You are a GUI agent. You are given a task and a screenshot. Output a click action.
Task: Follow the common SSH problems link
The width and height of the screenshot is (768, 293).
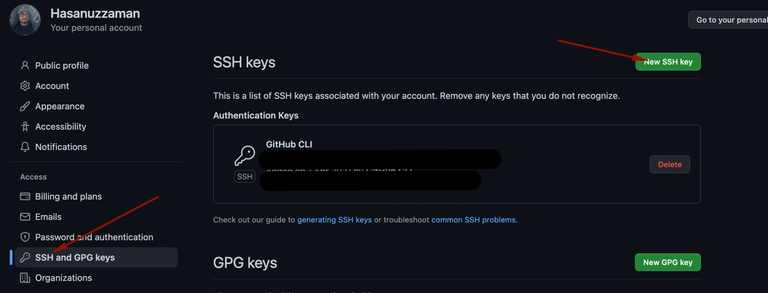[x=473, y=220]
